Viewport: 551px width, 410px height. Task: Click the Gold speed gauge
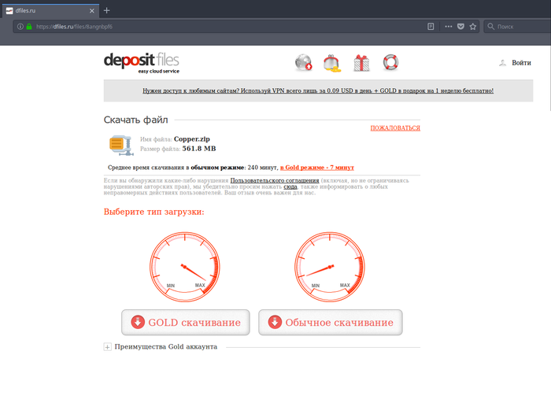[185, 267]
